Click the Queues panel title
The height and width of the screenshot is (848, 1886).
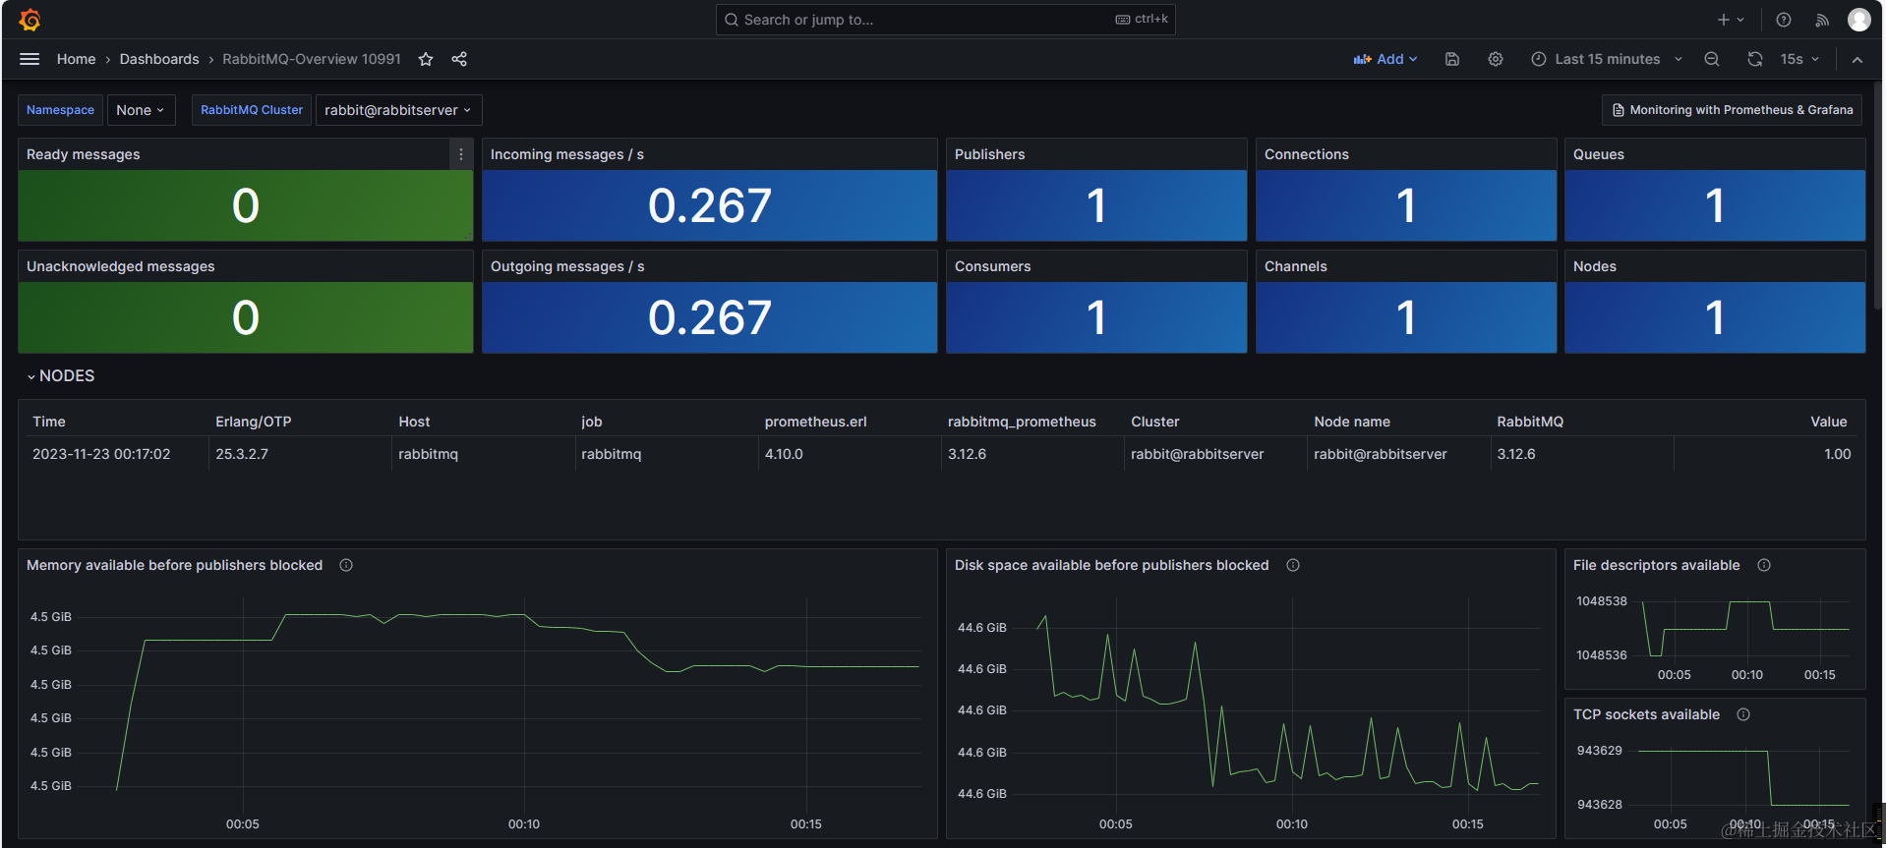click(1599, 154)
